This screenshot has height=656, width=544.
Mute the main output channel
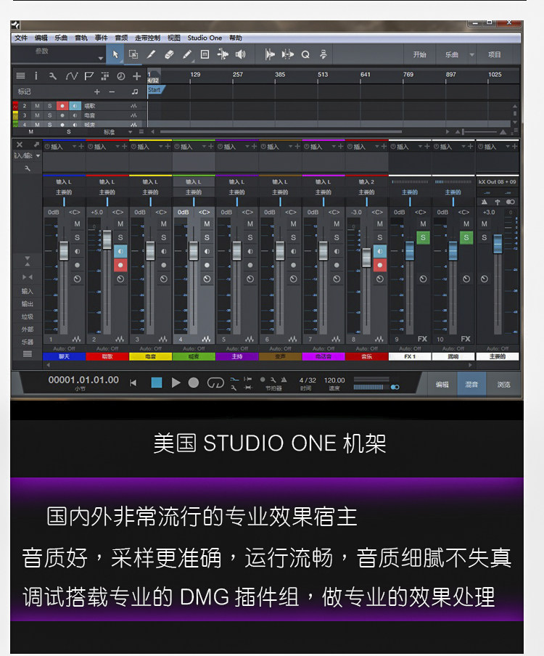point(485,224)
